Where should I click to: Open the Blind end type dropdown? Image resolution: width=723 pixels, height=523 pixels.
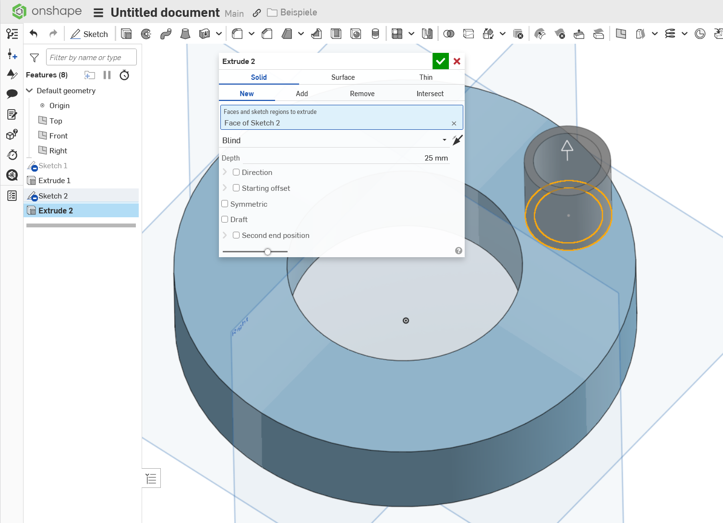click(334, 140)
